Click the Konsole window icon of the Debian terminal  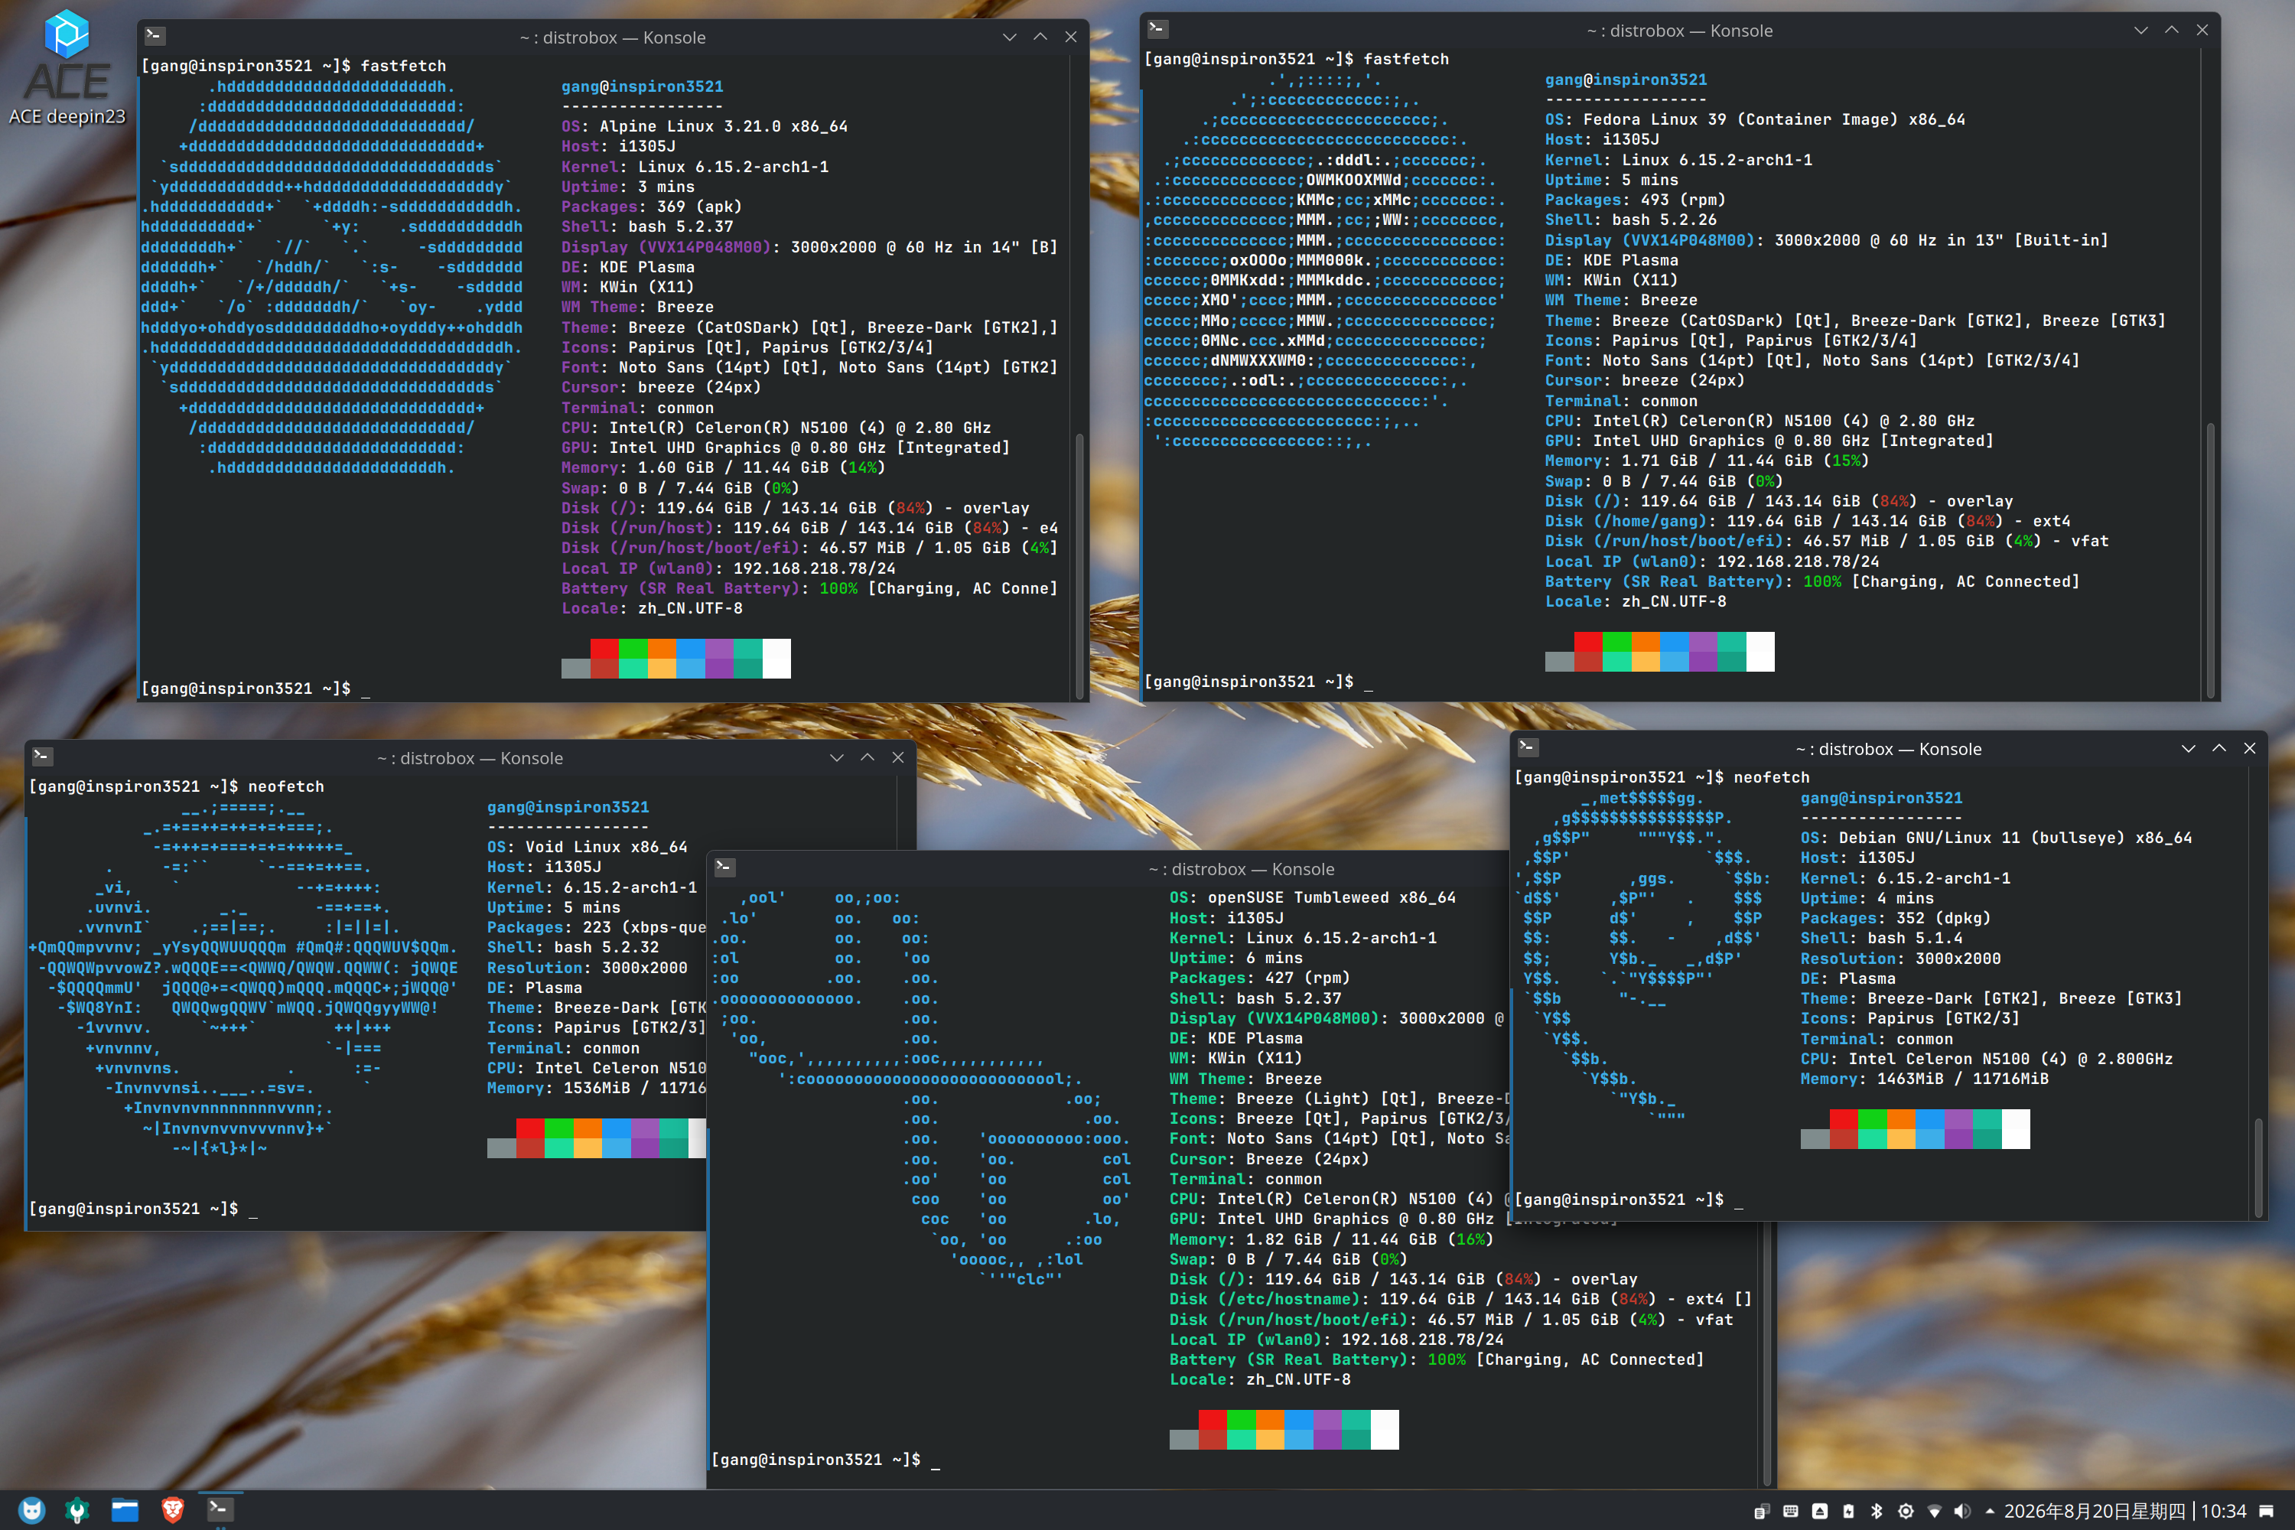1528,747
